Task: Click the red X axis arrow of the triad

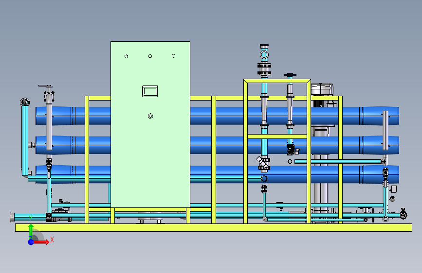Action: [41, 242]
